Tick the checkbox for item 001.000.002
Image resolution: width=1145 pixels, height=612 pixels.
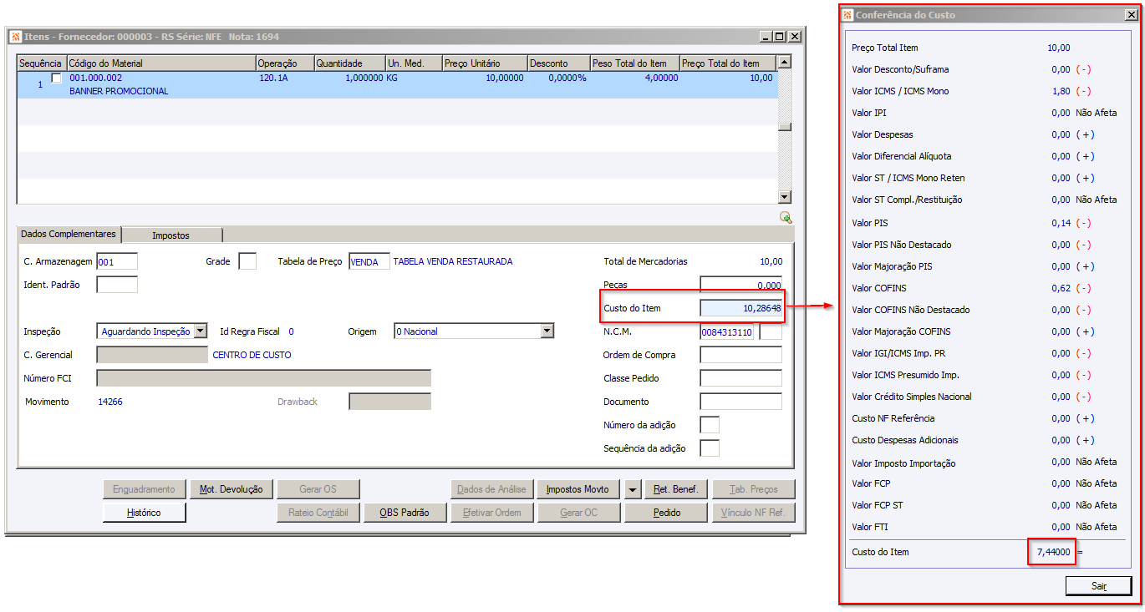coord(57,78)
